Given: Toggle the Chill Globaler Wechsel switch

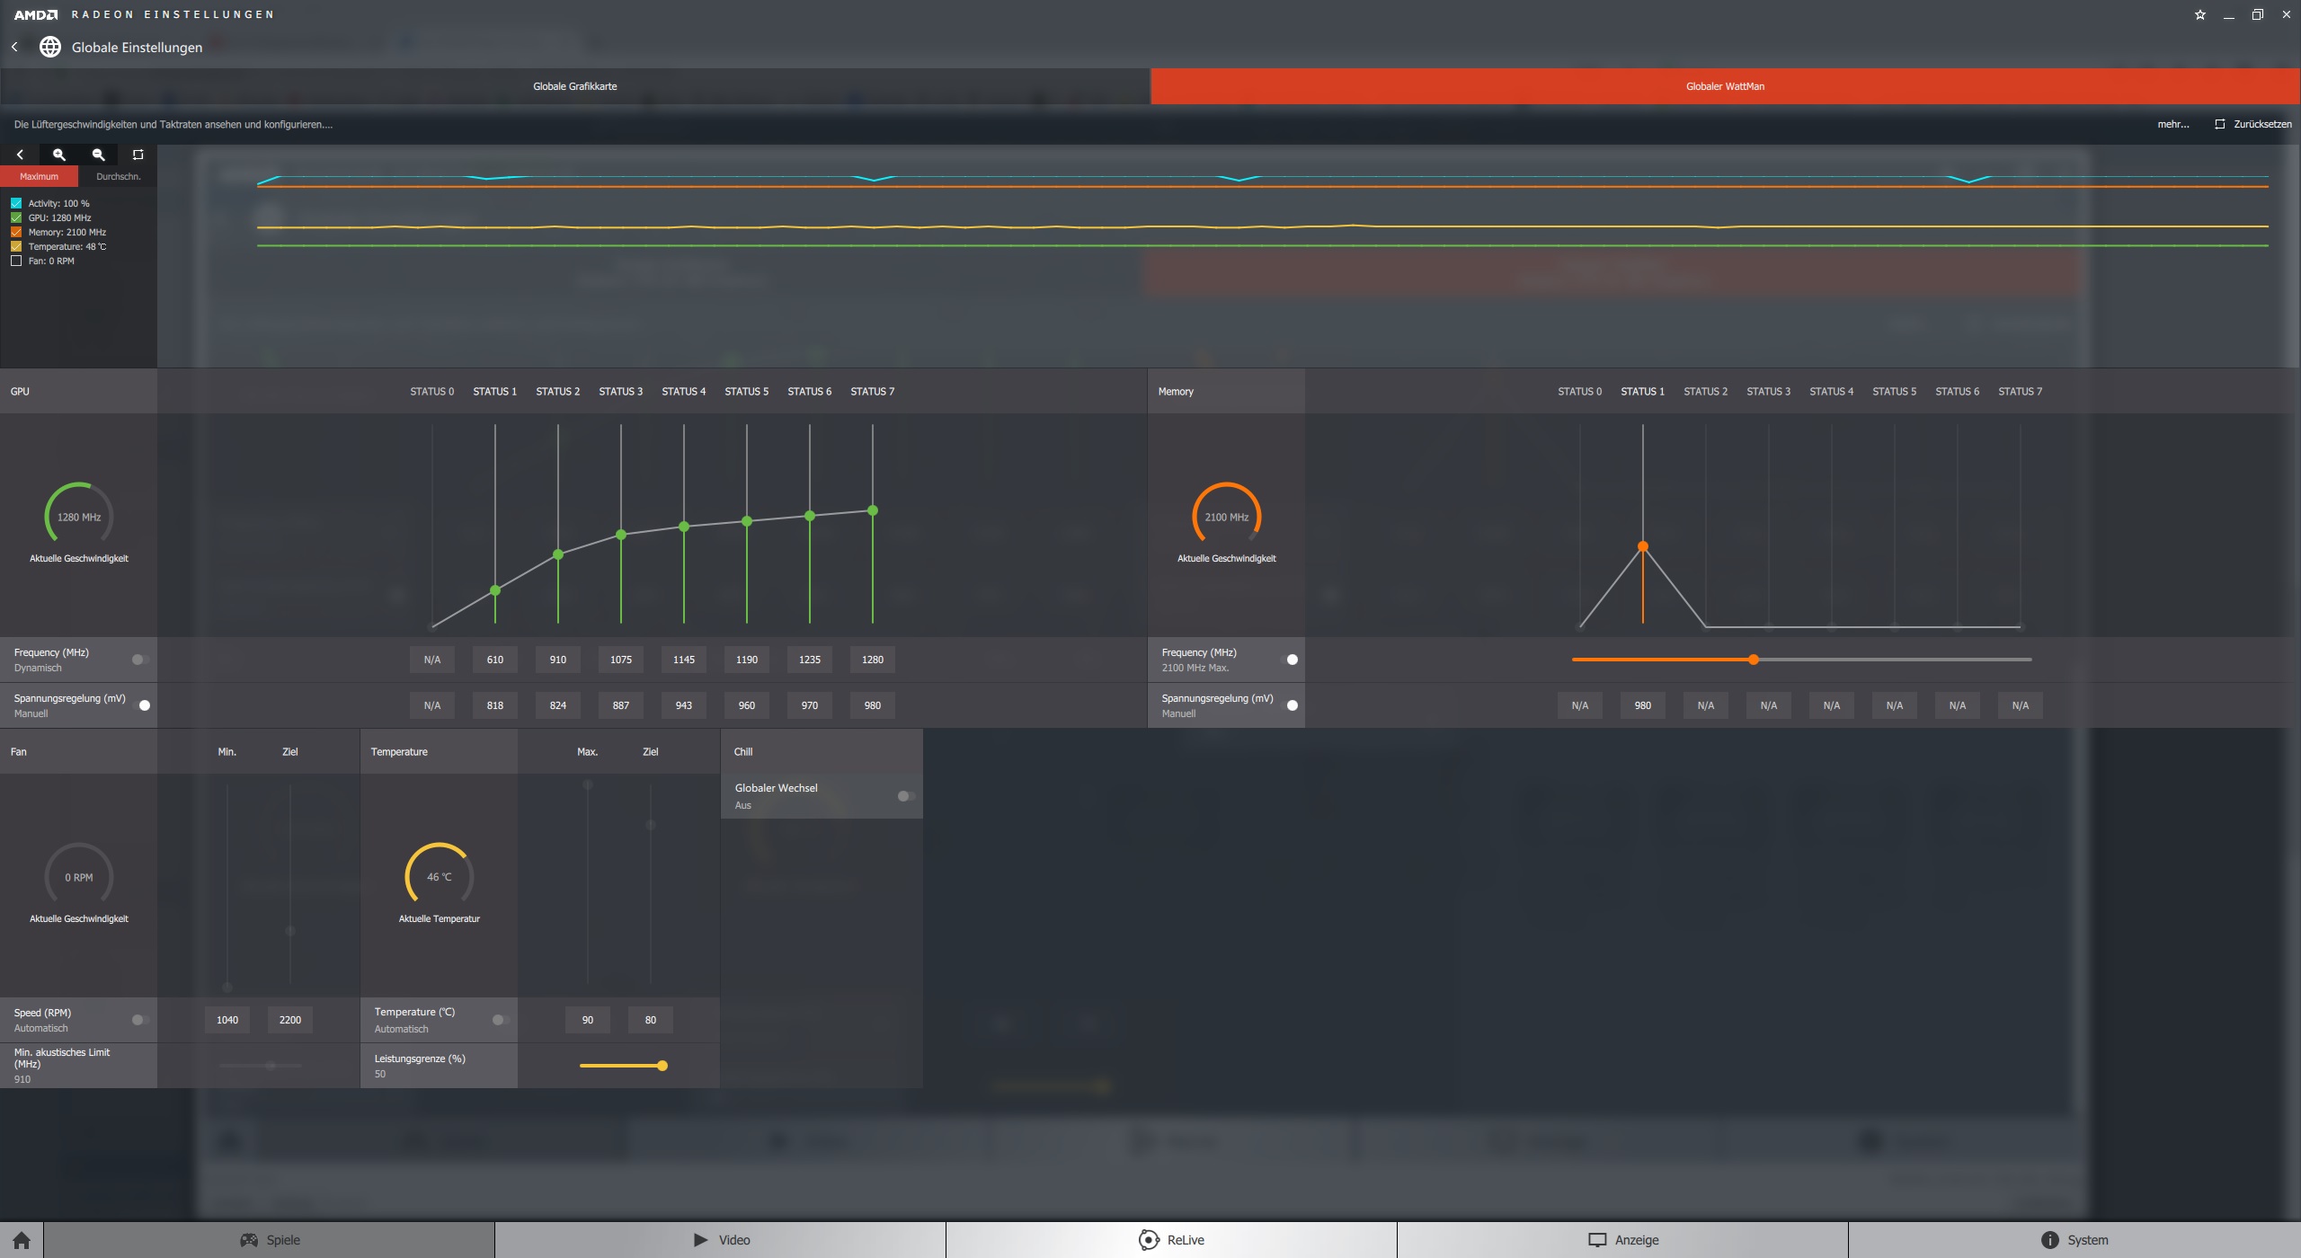Looking at the screenshot, I should tap(906, 796).
